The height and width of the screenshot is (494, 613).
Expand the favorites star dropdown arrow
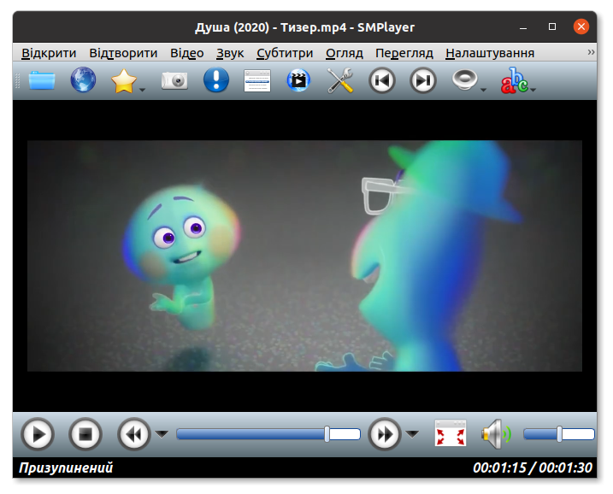142,90
